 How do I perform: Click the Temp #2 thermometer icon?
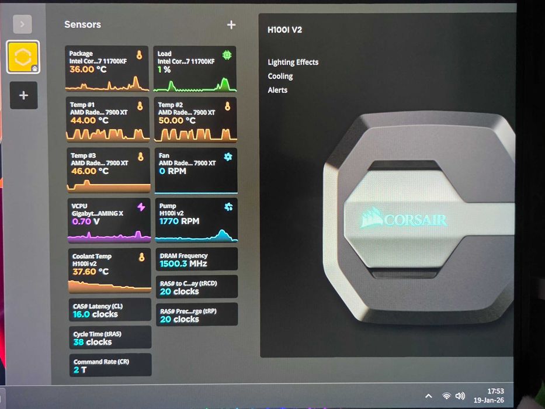coord(227,106)
